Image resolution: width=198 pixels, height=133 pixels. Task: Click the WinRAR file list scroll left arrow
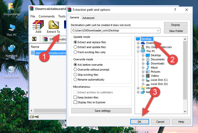click(x=32, y=110)
